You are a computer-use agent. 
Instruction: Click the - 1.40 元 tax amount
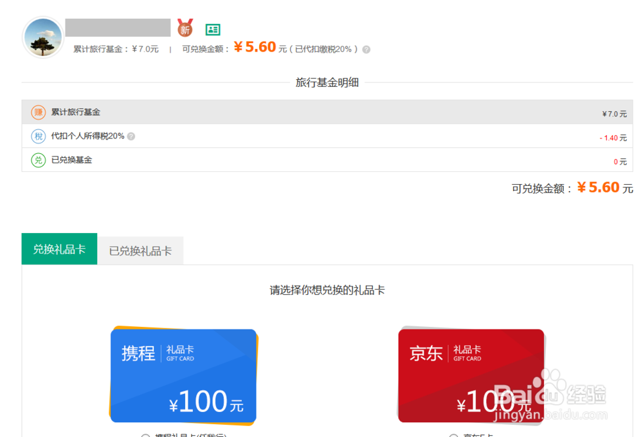(613, 138)
